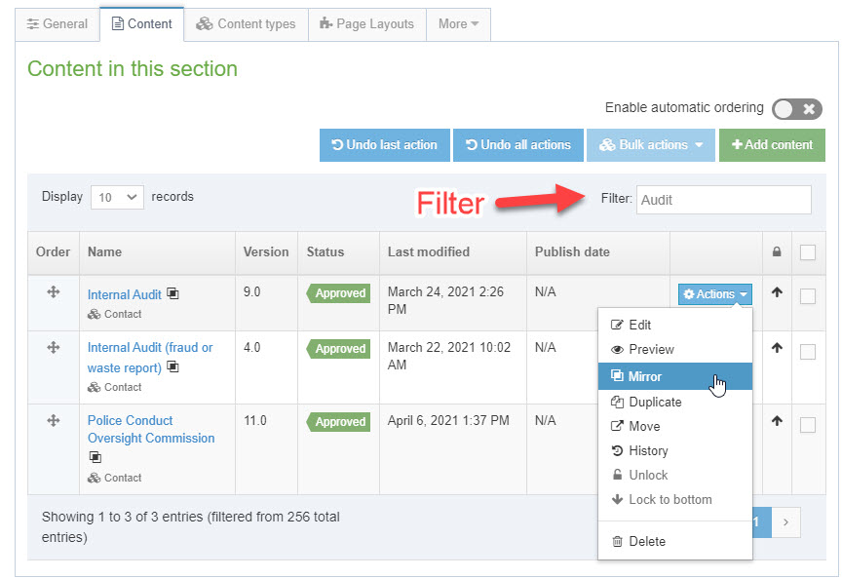Choose Preview from the Actions menu
This screenshot has height=578, width=842.
pos(675,350)
